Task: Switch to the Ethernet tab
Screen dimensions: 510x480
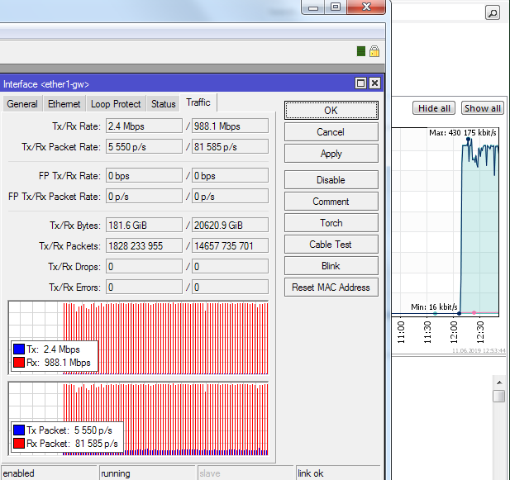Action: point(64,104)
